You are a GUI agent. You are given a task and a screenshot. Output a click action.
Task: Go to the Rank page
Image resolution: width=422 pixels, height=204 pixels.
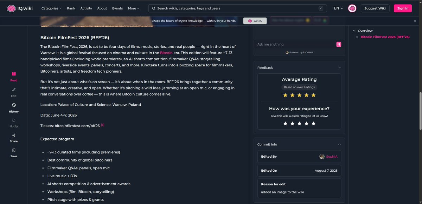[71, 8]
